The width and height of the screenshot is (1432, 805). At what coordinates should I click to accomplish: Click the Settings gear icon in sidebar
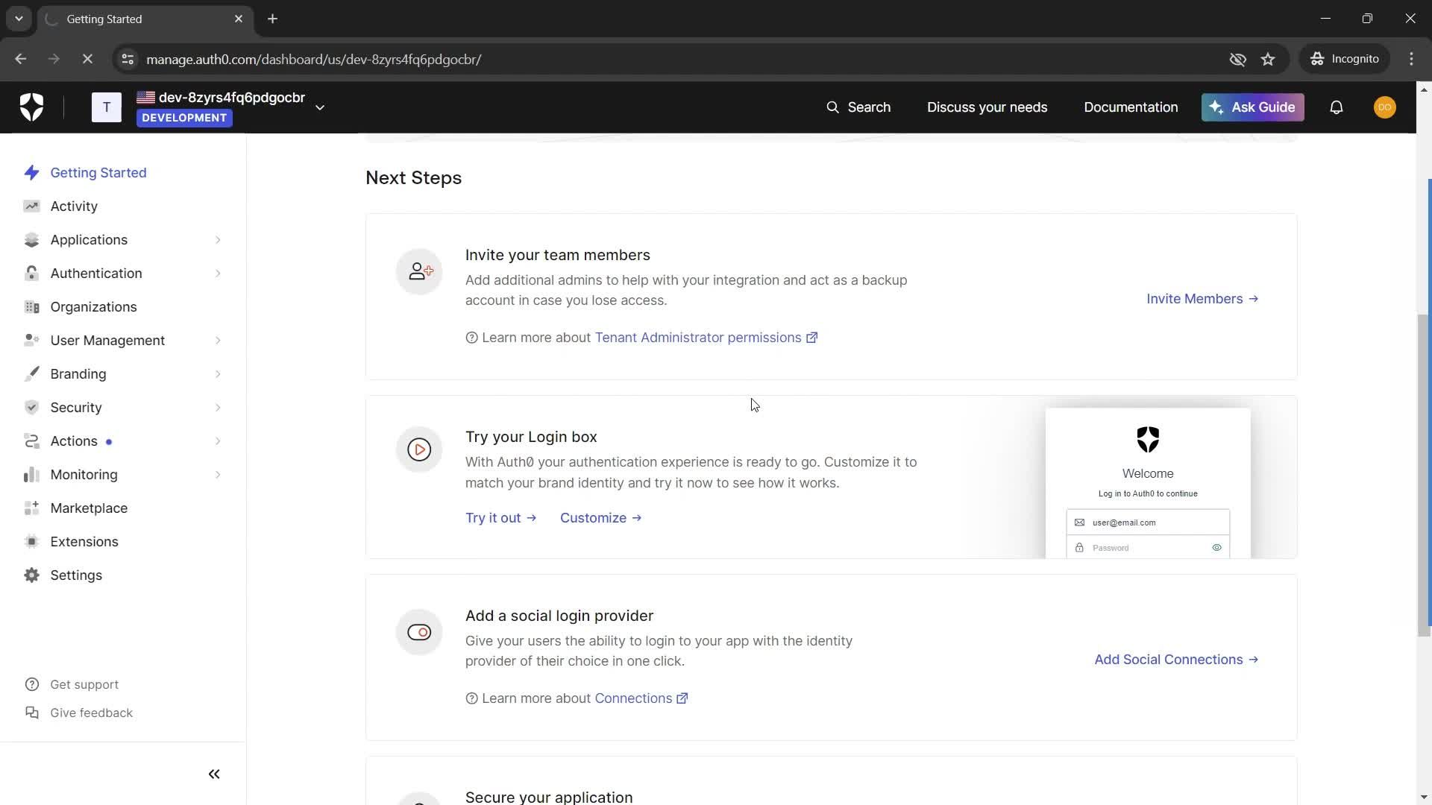click(31, 575)
